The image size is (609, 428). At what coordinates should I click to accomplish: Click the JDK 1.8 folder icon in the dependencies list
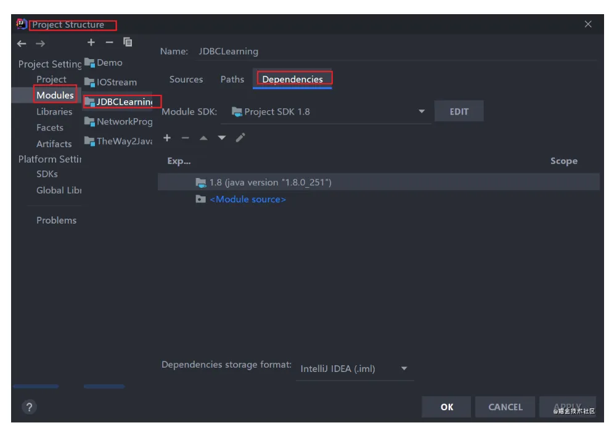(x=201, y=183)
